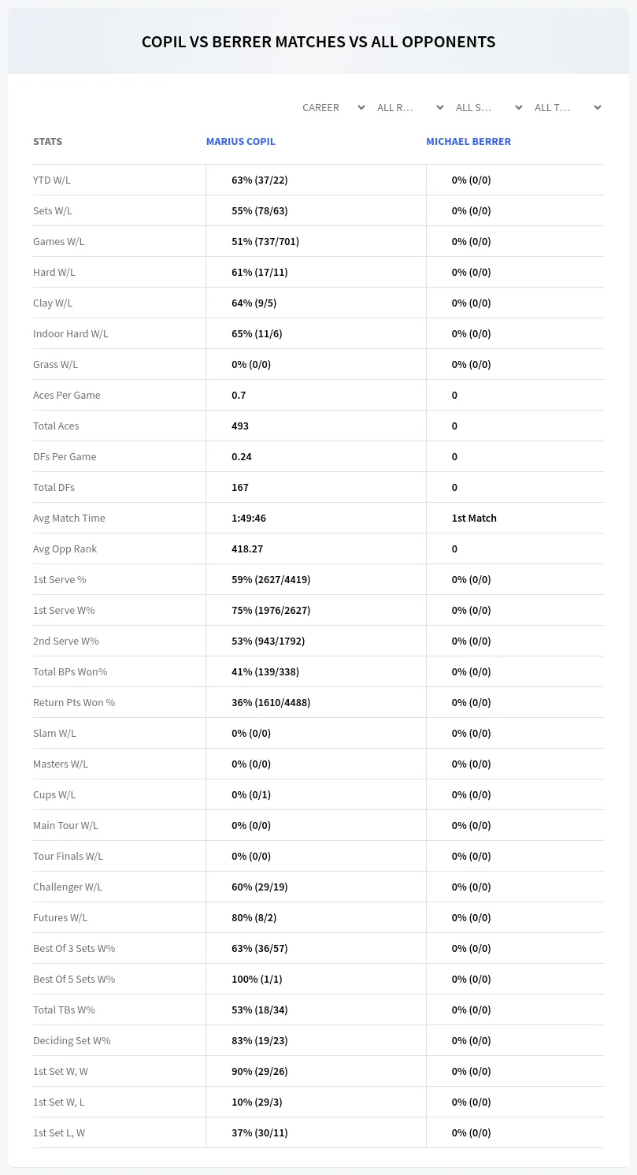Click the CAREER dropdown chevron arrow
Viewport: 637px width, 1175px height.
361,107
